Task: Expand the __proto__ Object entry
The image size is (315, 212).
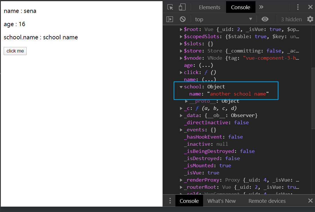Action: 186,101
